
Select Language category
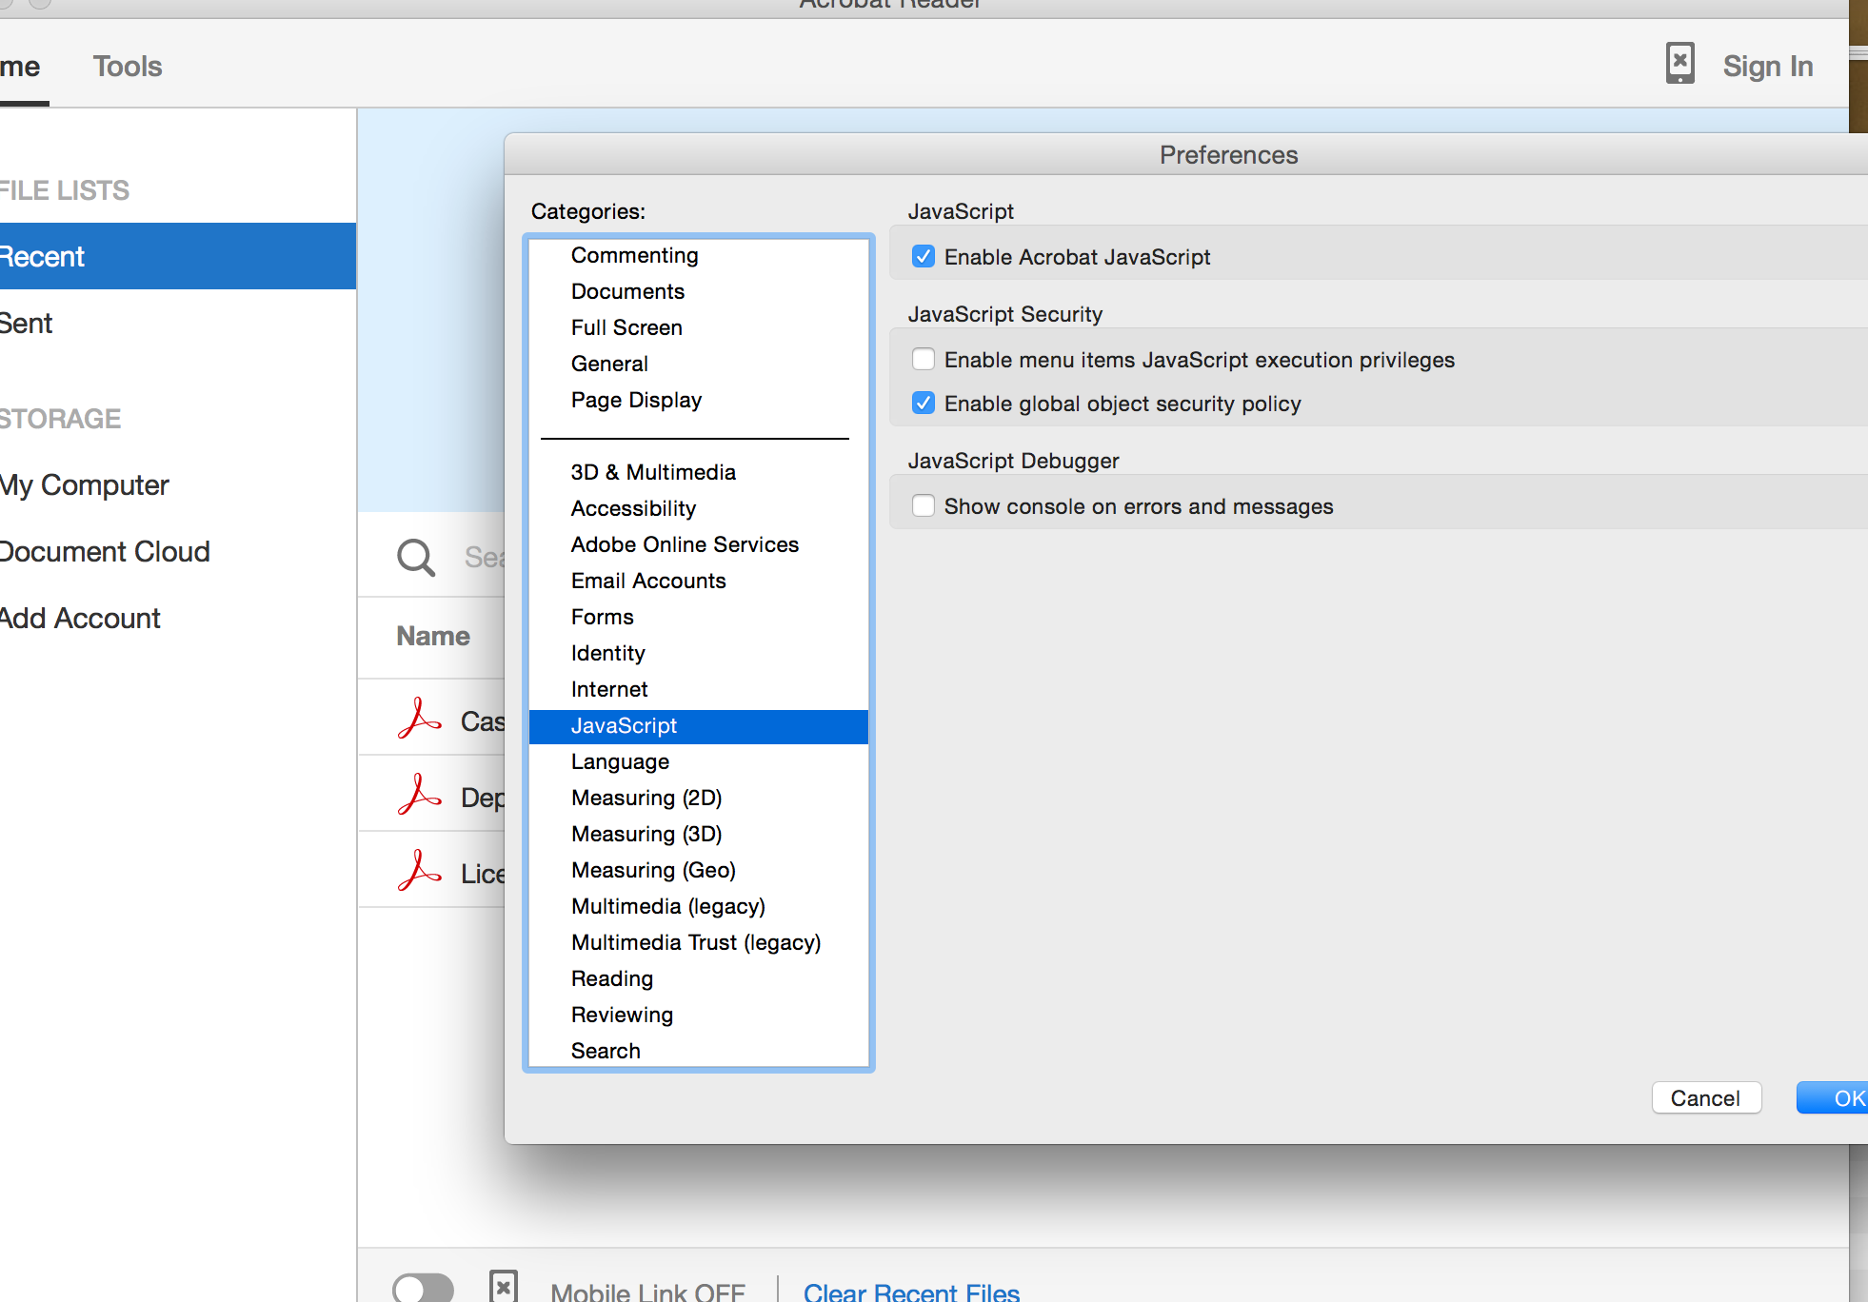[699, 761]
